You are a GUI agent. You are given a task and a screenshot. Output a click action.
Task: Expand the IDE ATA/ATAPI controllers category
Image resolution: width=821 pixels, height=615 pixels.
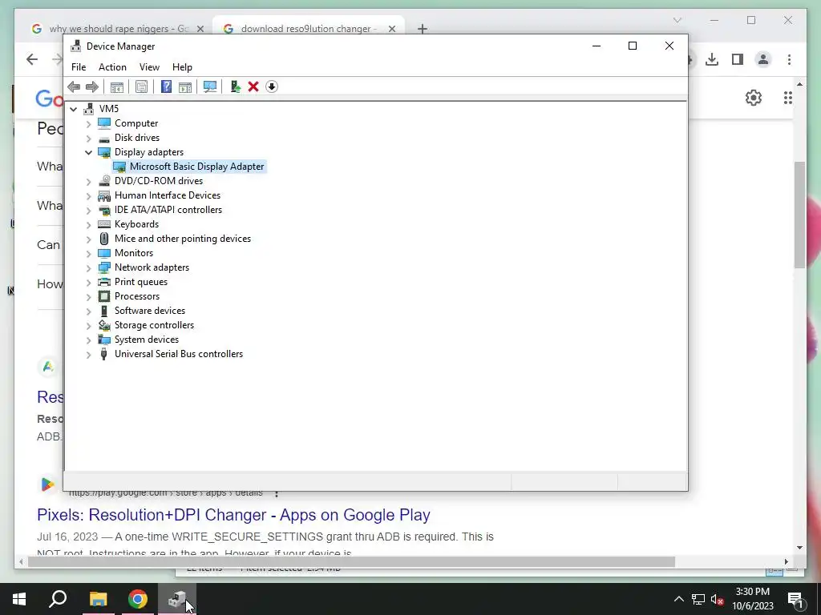pos(88,211)
